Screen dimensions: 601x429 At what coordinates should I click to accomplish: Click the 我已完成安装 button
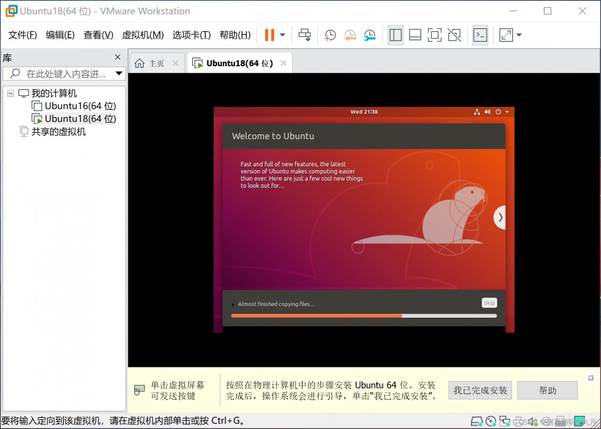(480, 390)
